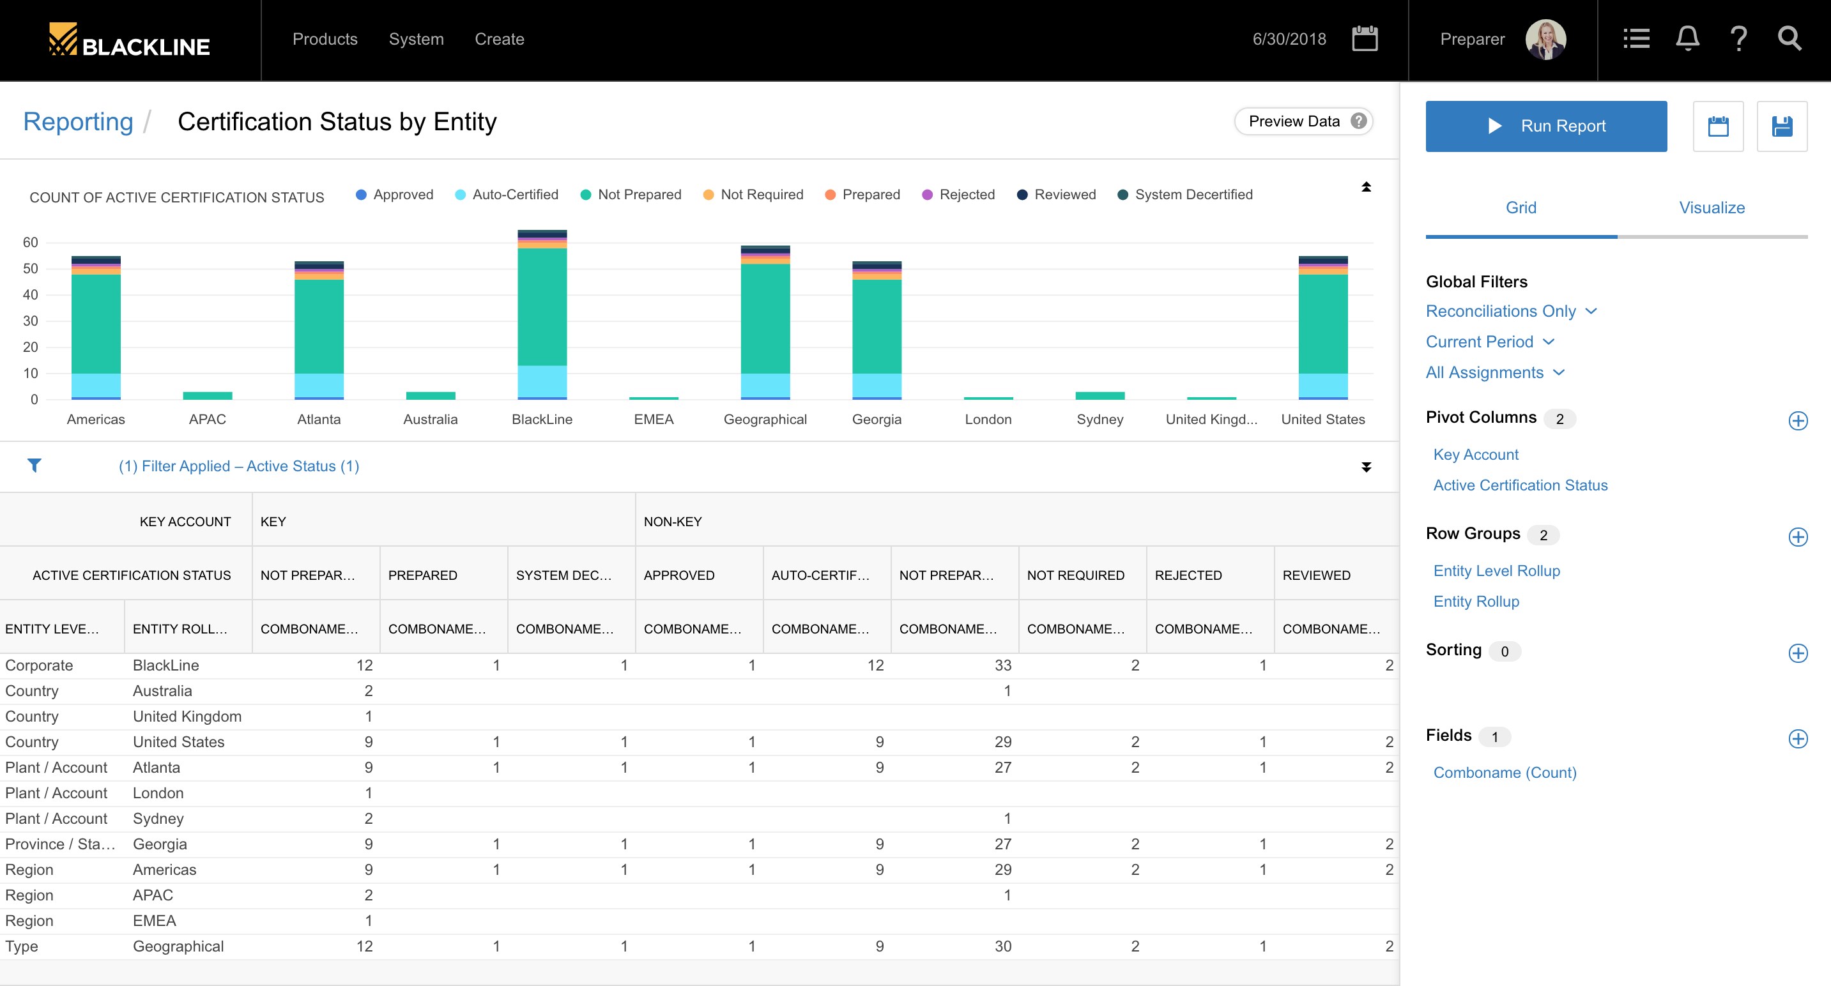Open the Products menu
Screen dimensions: 1831x986
coord(325,39)
